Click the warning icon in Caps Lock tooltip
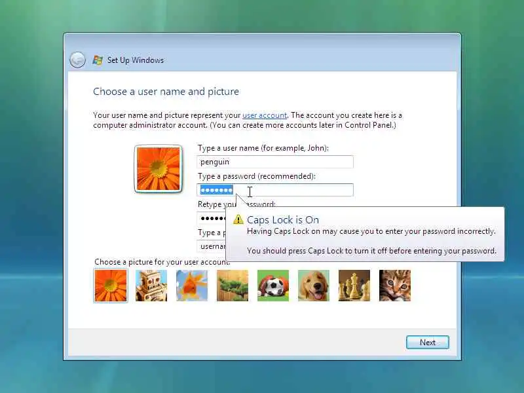The width and height of the screenshot is (524, 393). 238,219
